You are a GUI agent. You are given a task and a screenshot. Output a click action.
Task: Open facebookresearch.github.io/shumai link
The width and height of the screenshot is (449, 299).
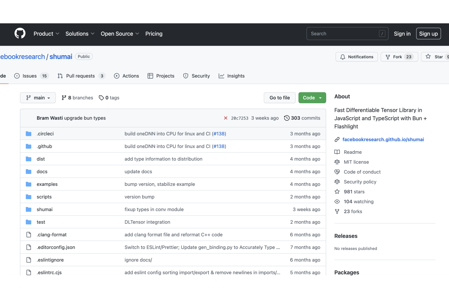click(x=383, y=140)
